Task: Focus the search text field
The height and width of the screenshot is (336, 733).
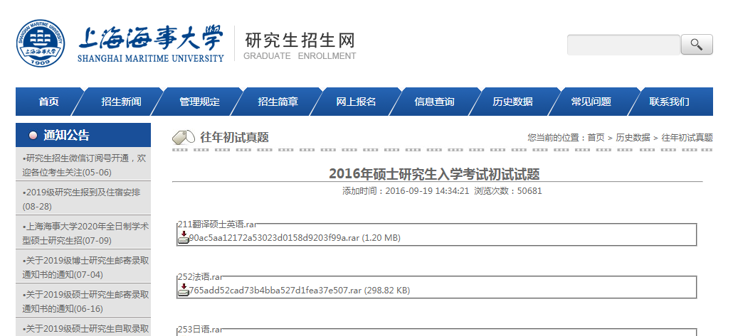Action: point(623,45)
